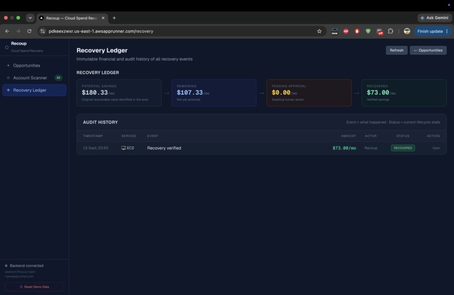
Task: Open the extension icon labeled new
Action: click(335, 32)
